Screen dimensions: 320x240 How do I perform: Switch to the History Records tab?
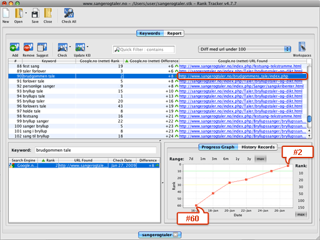pyautogui.click(x=258, y=147)
